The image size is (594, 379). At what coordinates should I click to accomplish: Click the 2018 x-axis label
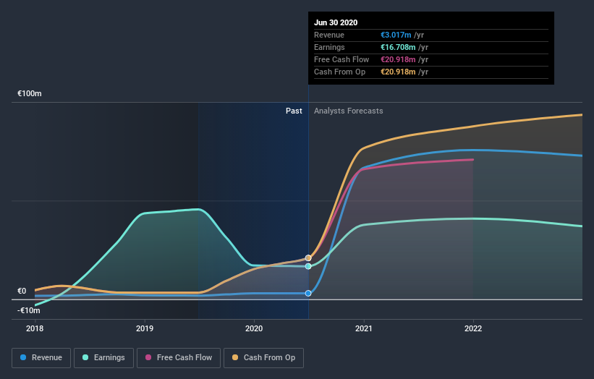pos(35,328)
